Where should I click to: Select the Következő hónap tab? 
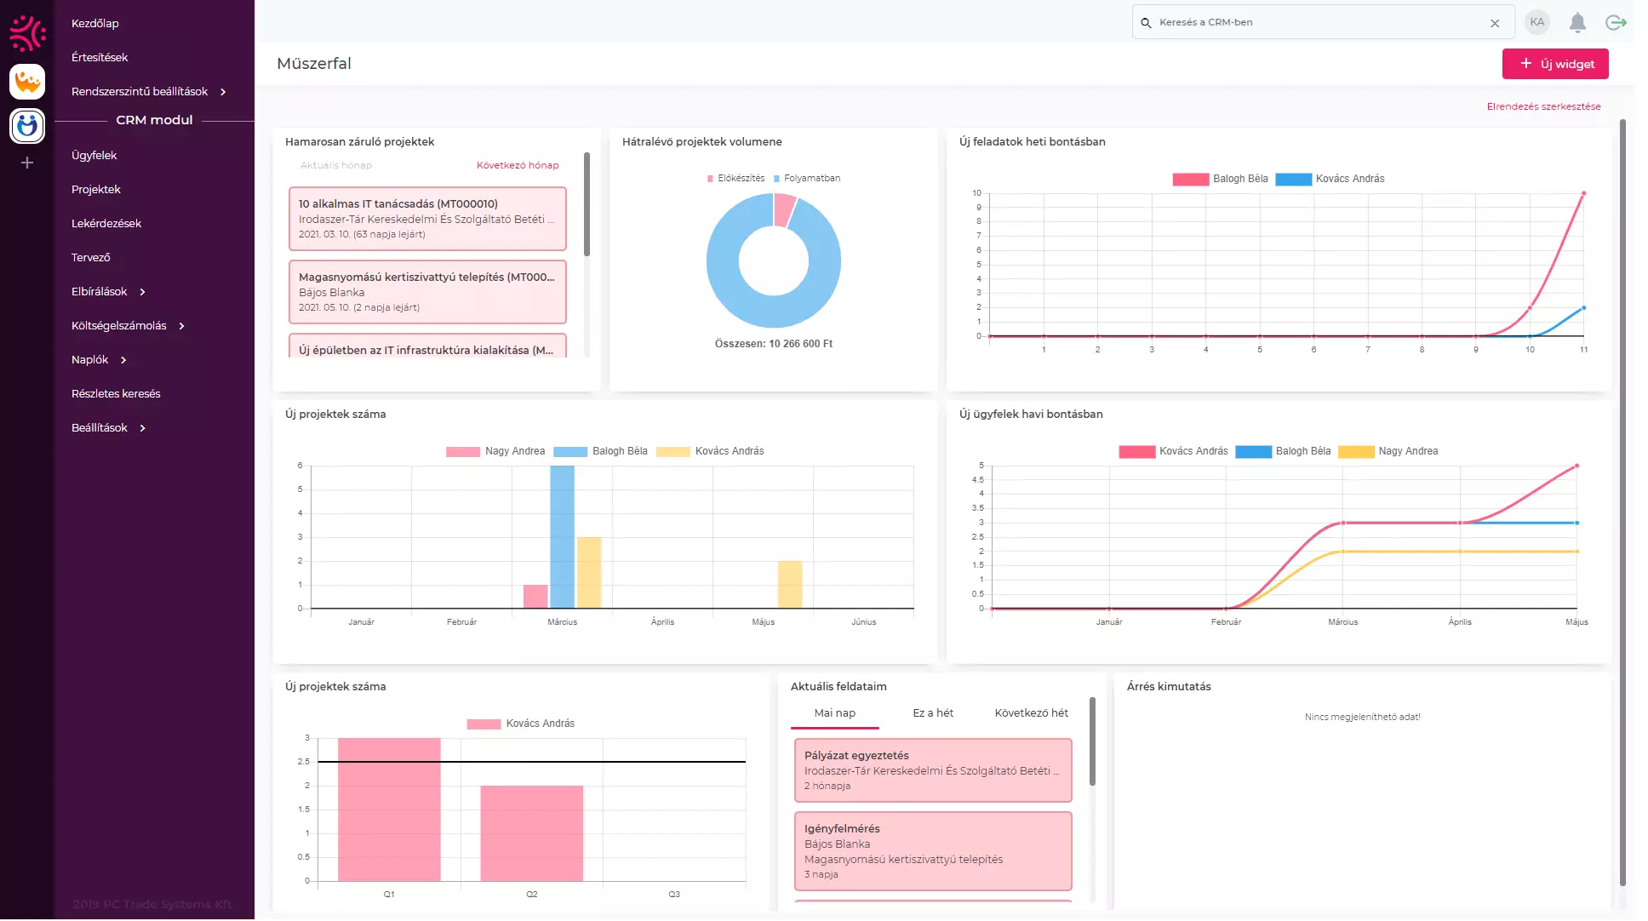point(518,165)
